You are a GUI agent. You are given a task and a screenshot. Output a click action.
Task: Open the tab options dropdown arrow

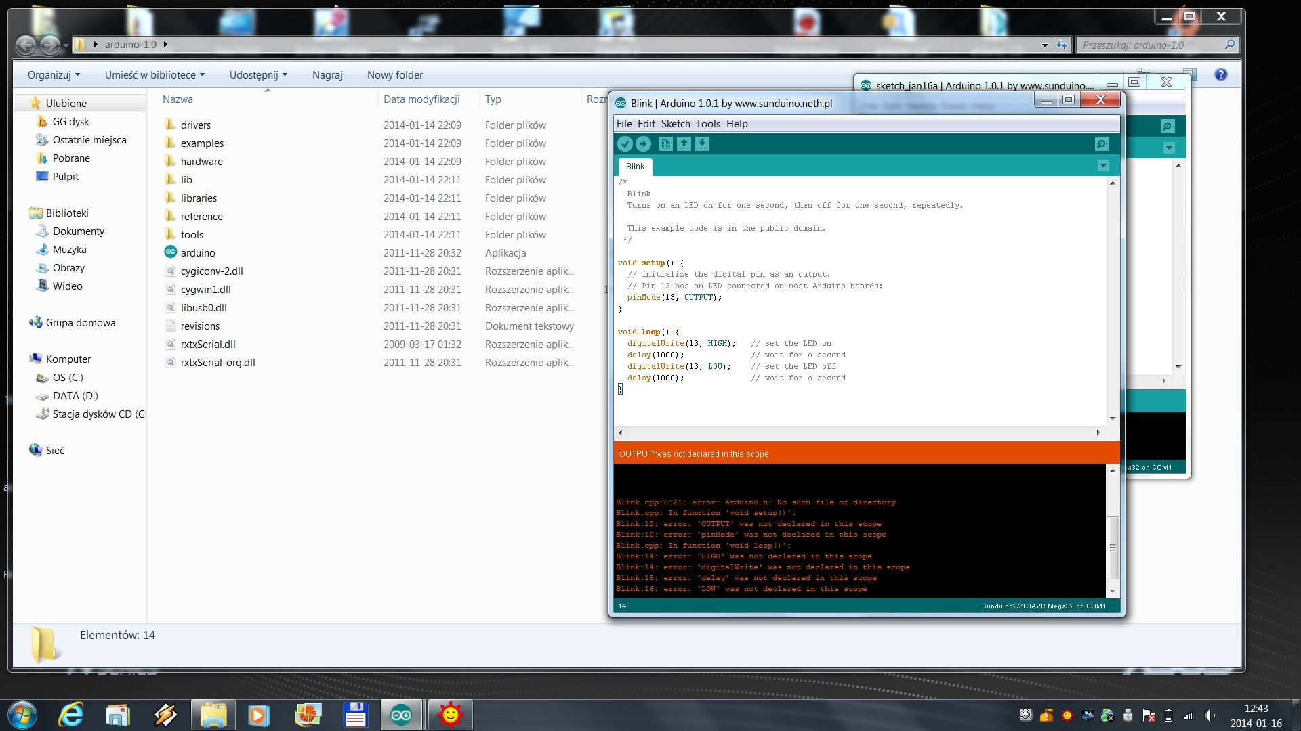point(1103,166)
